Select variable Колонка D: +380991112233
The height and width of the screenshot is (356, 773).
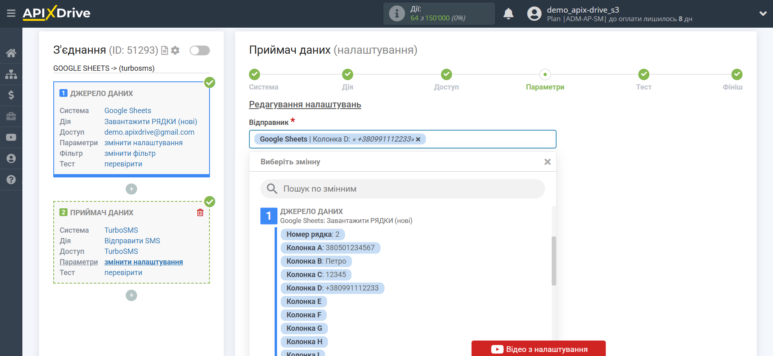(x=332, y=288)
